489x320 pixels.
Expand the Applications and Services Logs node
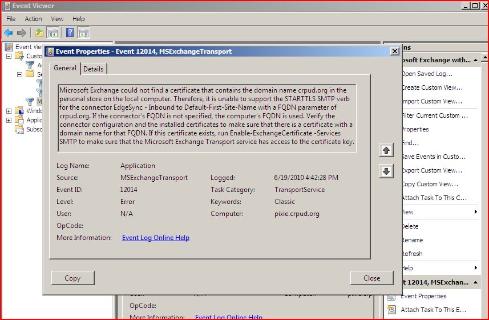tap(9, 120)
